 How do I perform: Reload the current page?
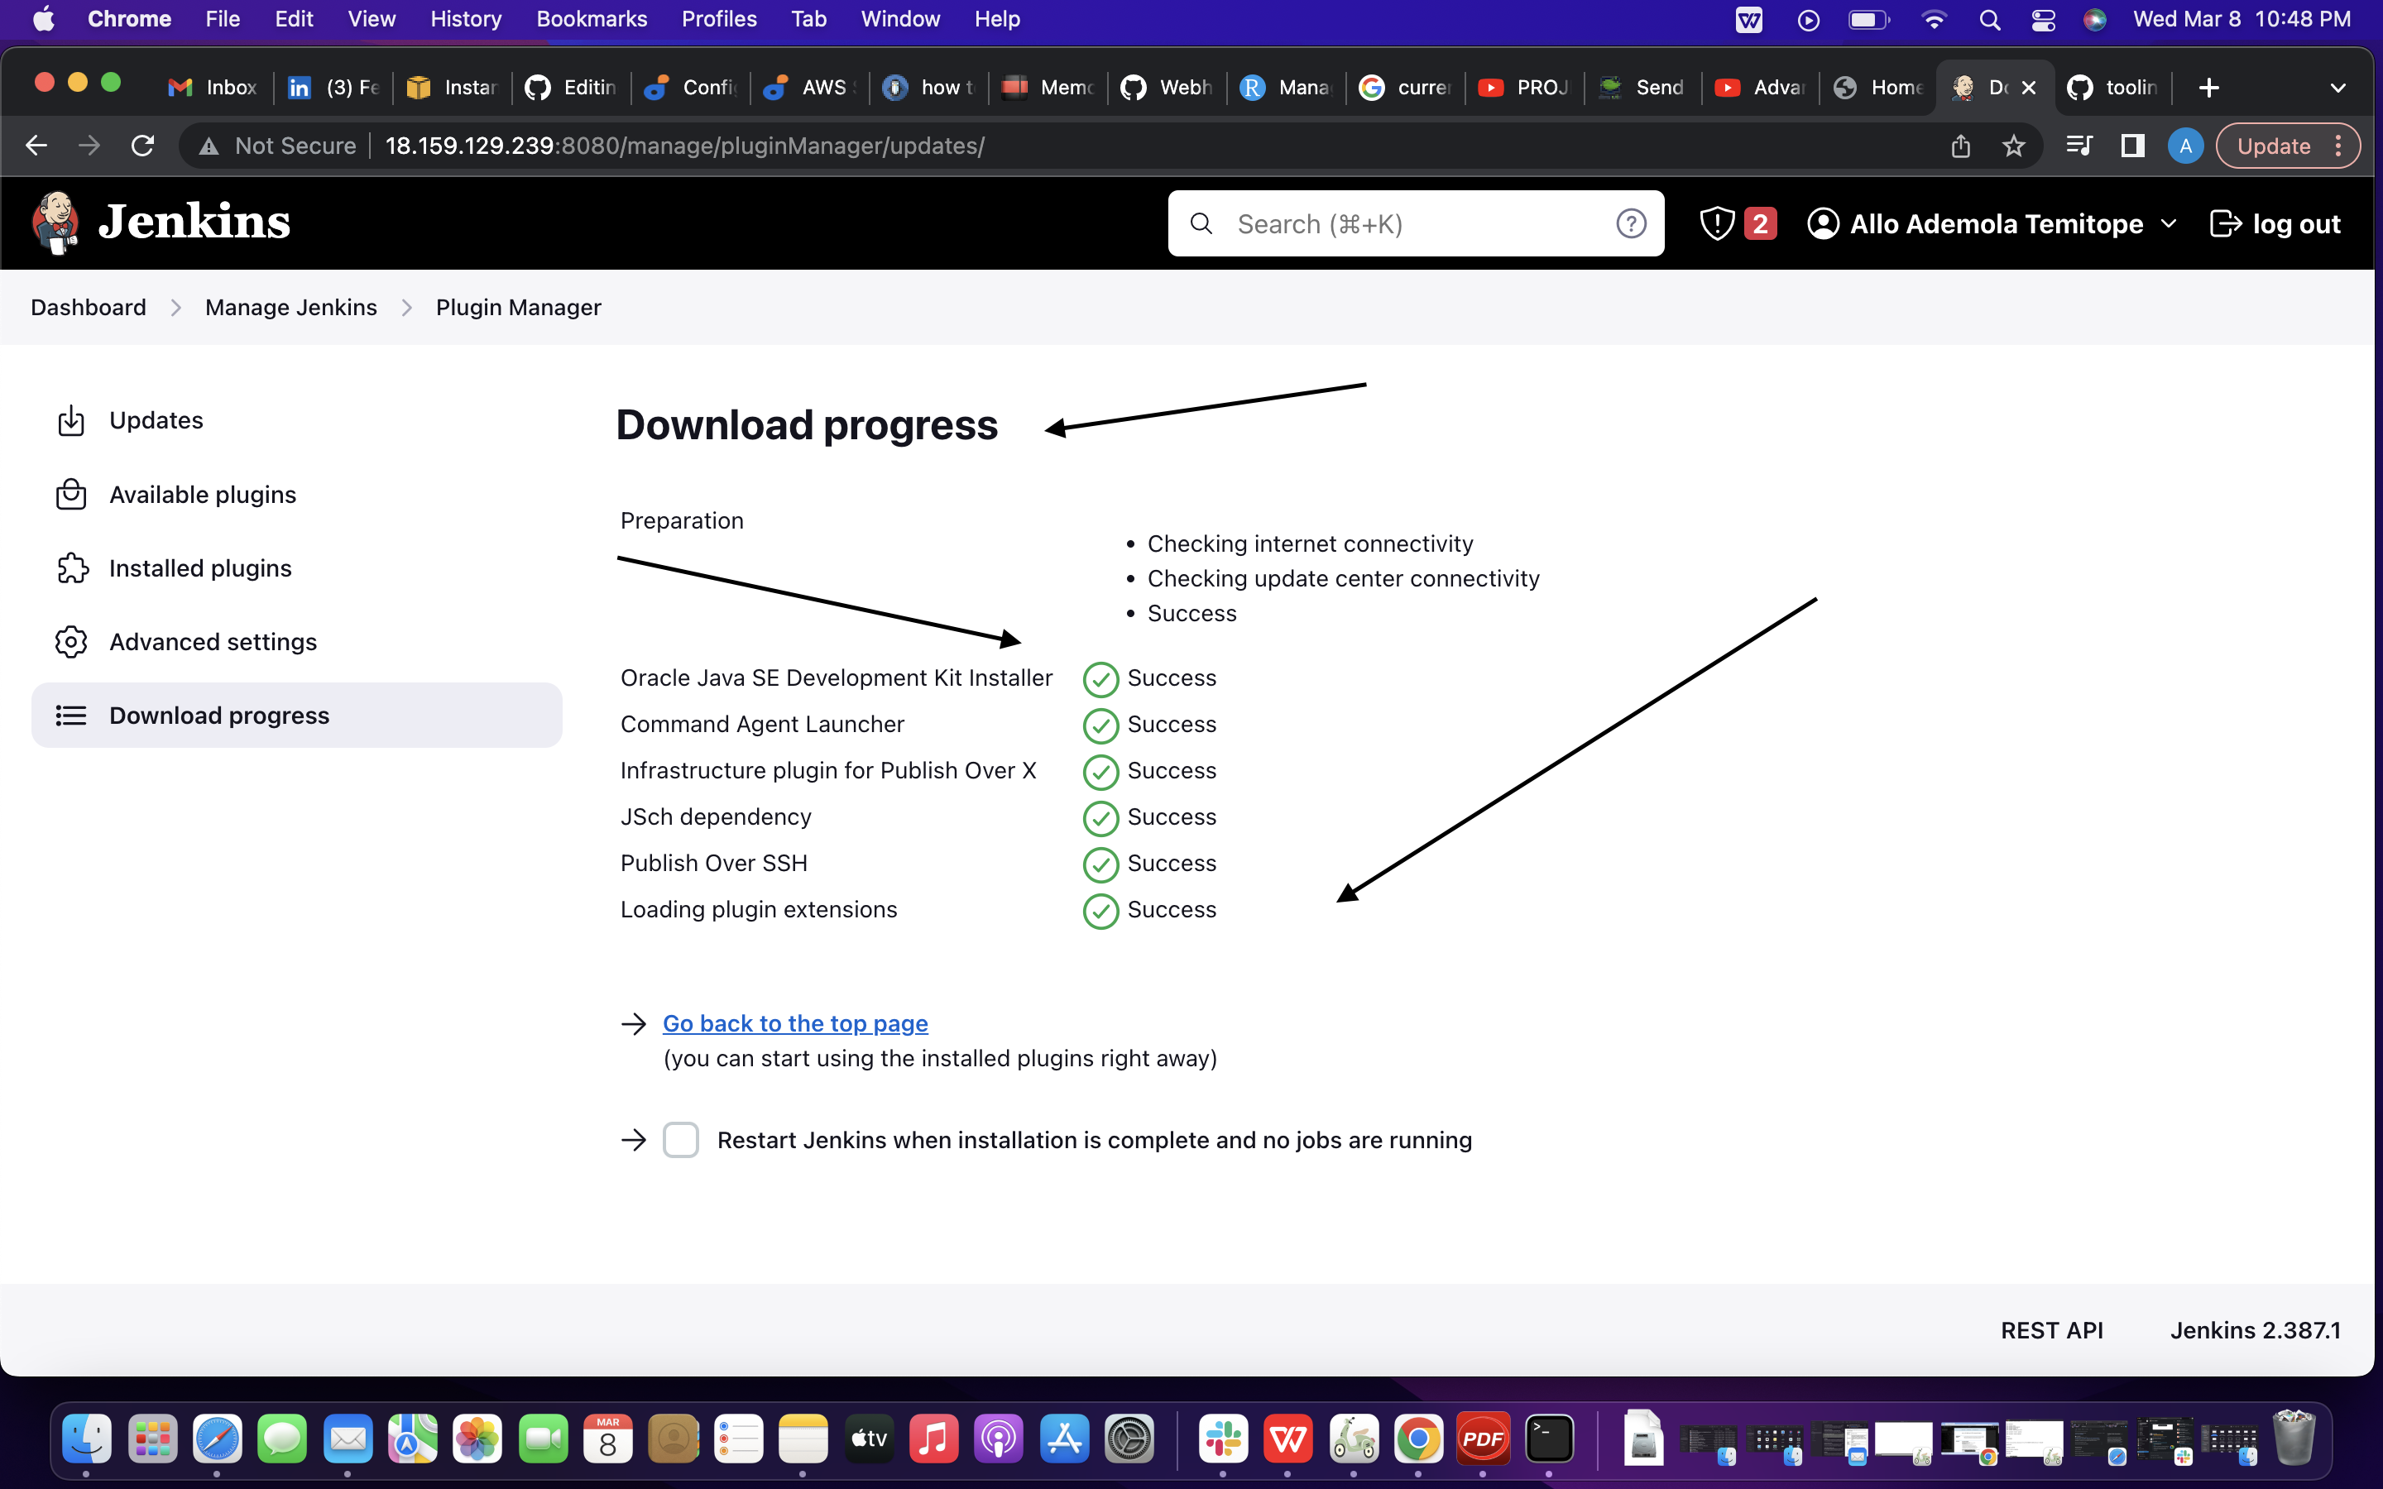click(x=143, y=145)
